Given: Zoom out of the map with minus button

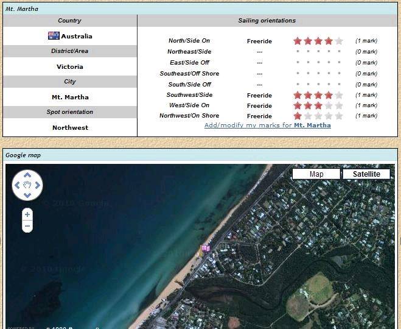Looking at the screenshot, I should 27,226.
